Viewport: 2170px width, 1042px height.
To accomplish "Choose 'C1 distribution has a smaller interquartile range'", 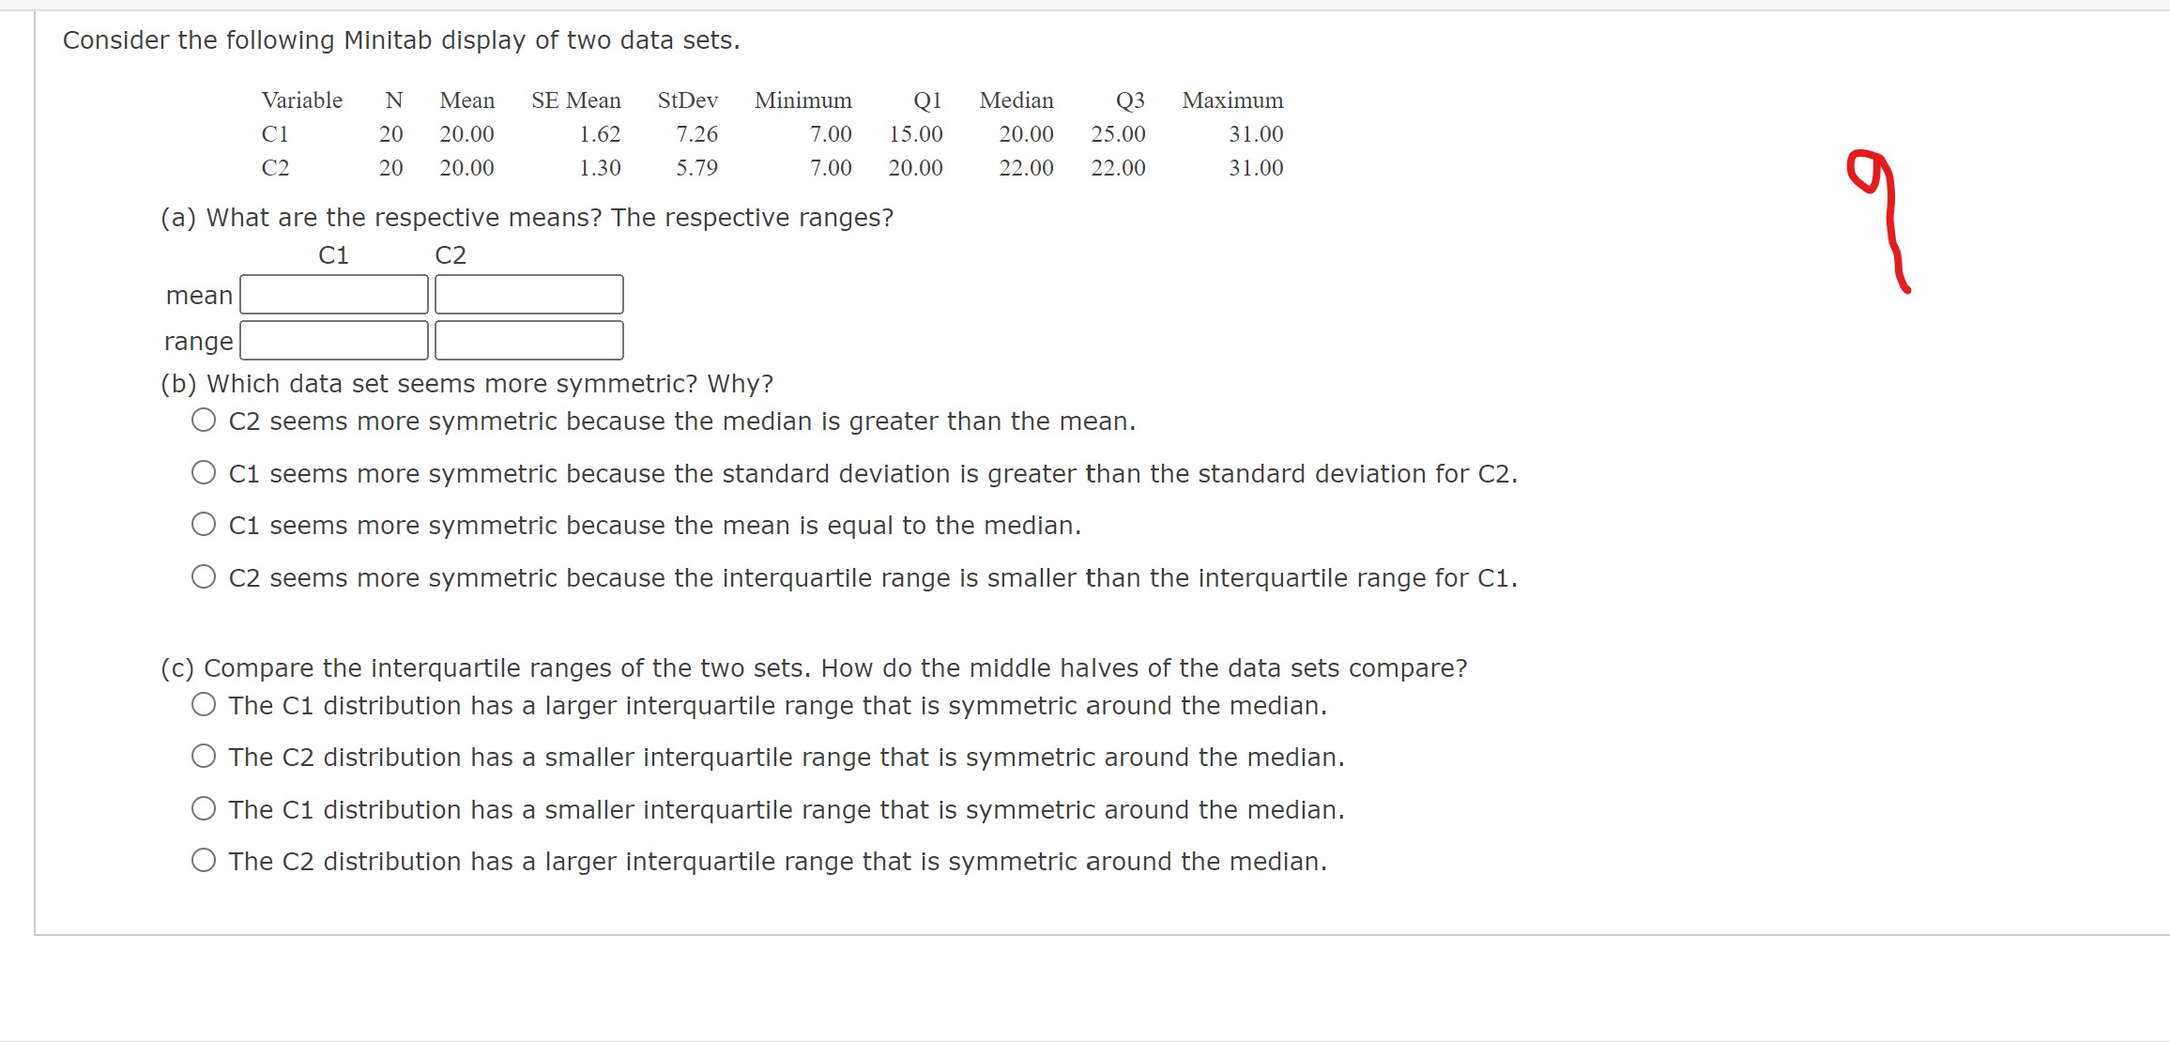I will click(x=203, y=808).
